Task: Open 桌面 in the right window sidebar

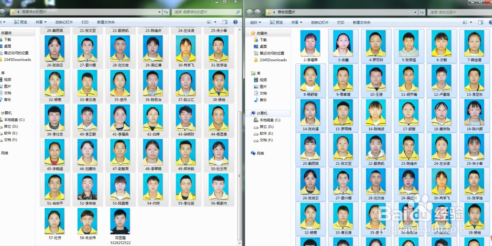Action: tap(260, 46)
